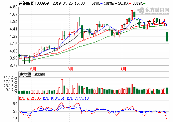Click the 94 RSI axis label

[15, 104]
